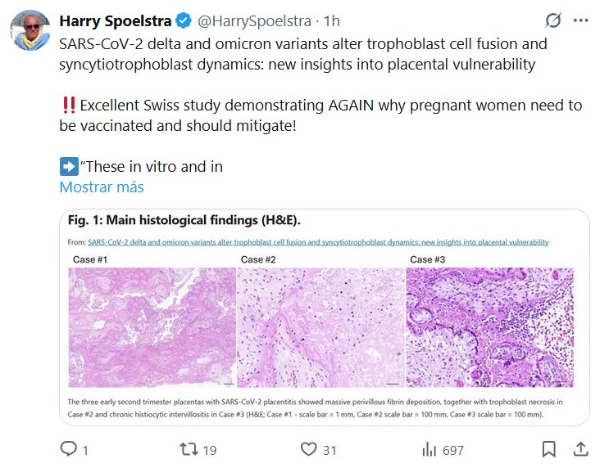Image resolution: width=600 pixels, height=468 pixels.
Task: Open the Grok explain-post icon
Action: coord(552,20)
